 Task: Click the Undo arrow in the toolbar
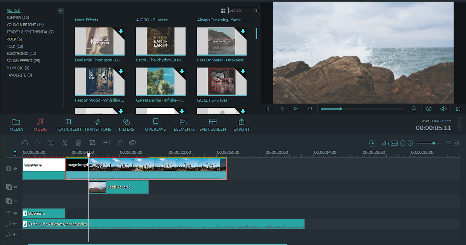pyautogui.click(x=25, y=143)
